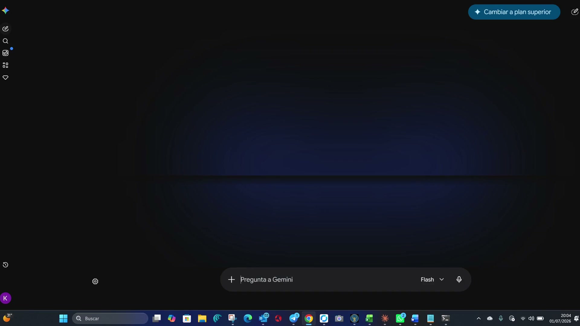The height and width of the screenshot is (326, 580).
Task: Activate the microphone voice input in the prompt box
Action: [x=459, y=280]
